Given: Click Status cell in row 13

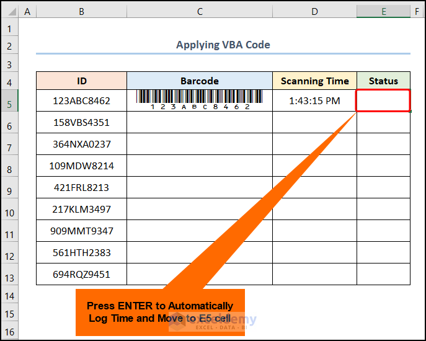Looking at the screenshot, I should coord(383,274).
